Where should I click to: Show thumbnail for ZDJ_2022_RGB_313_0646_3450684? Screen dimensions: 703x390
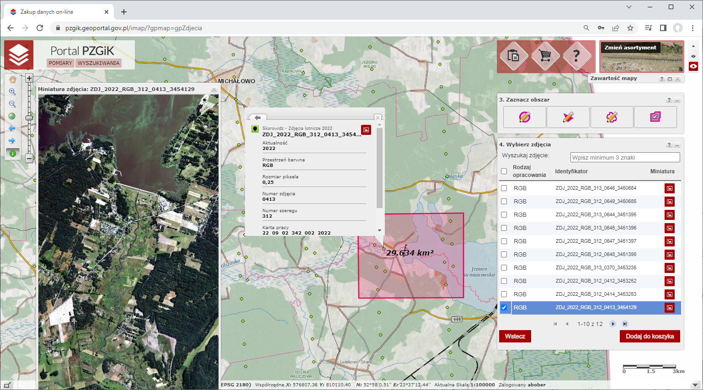(x=669, y=188)
